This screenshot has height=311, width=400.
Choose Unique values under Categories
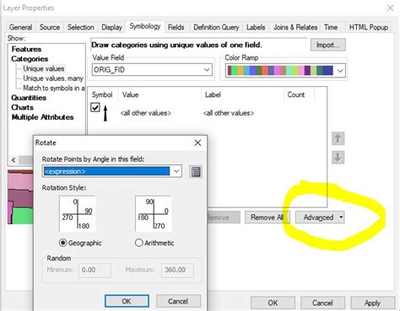click(x=44, y=68)
